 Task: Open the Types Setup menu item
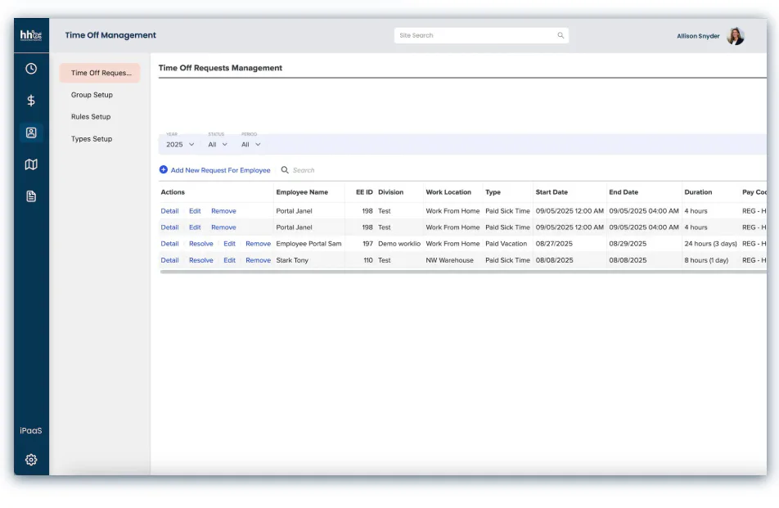coord(92,139)
